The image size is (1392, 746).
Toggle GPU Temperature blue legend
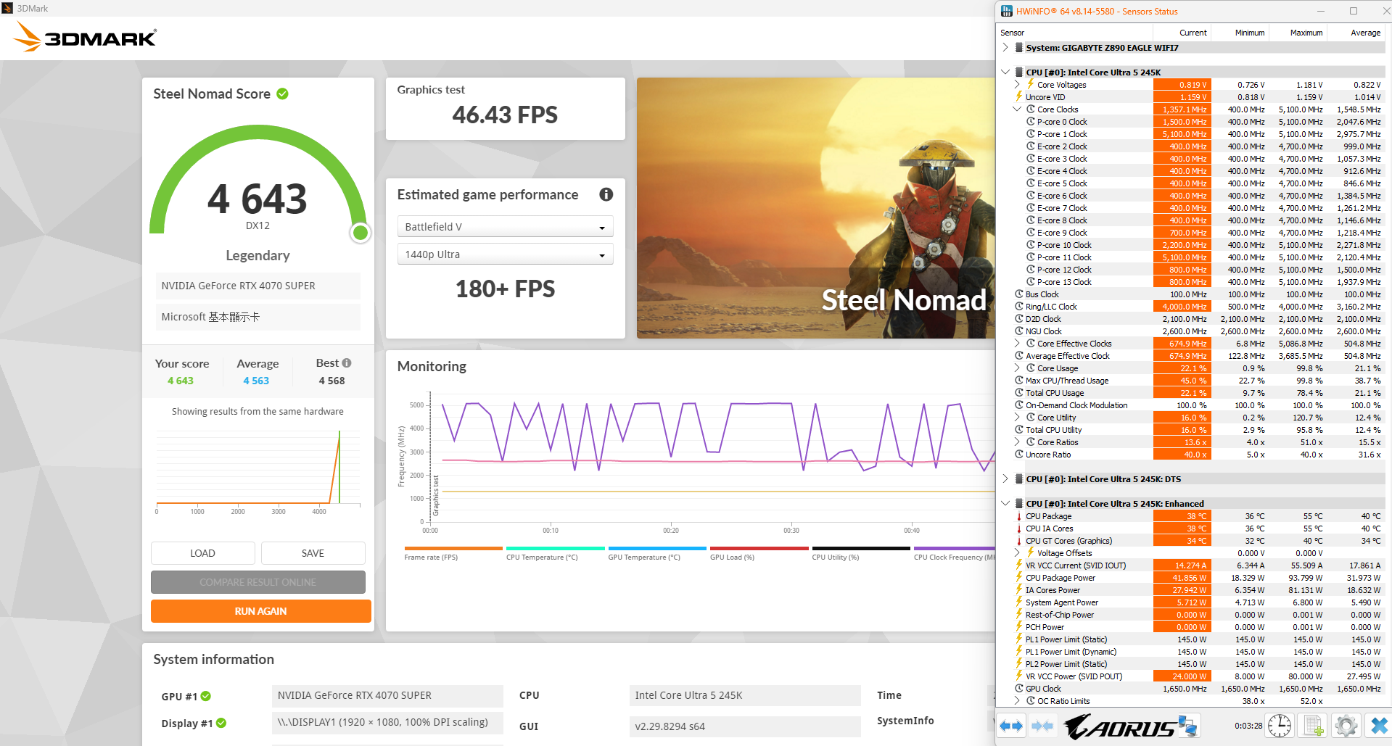[x=657, y=553]
